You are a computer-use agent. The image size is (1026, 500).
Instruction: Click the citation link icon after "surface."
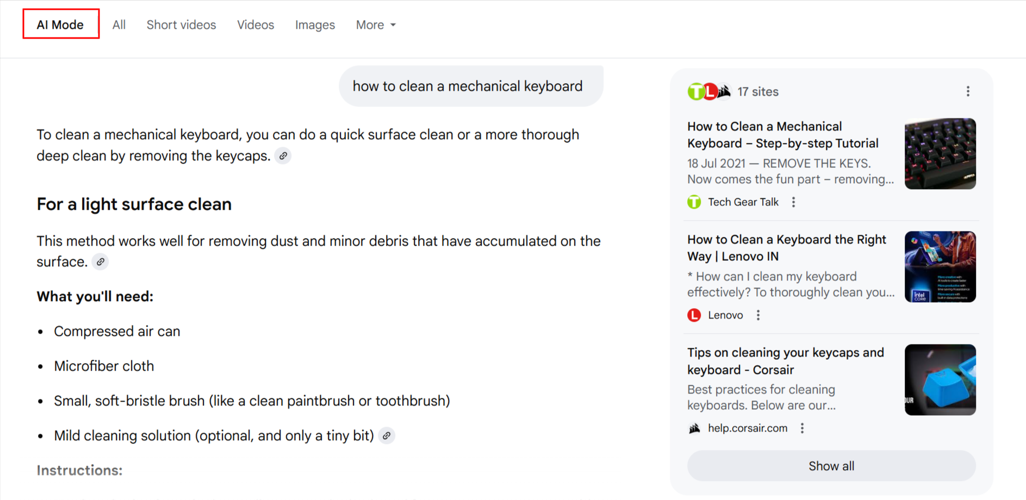[101, 262]
